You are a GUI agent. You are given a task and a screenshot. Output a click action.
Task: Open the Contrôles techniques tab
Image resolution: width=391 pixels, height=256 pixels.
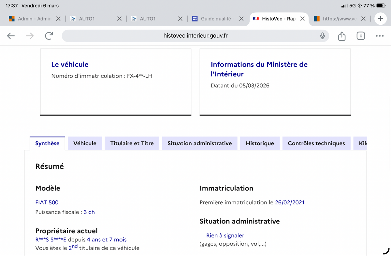coord(316,143)
